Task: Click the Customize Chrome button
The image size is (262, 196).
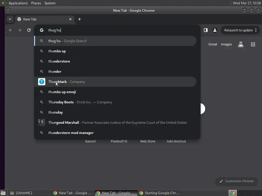Action: [236, 181]
